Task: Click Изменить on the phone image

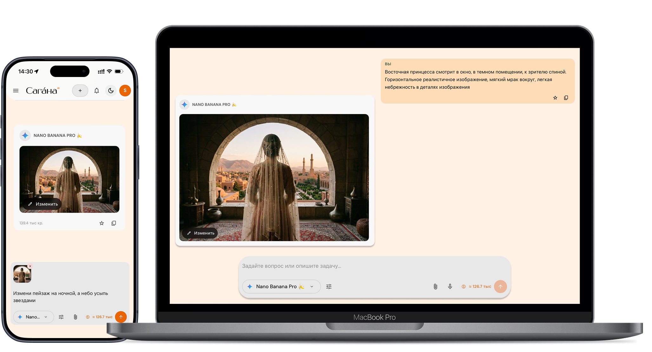Action: (x=43, y=204)
